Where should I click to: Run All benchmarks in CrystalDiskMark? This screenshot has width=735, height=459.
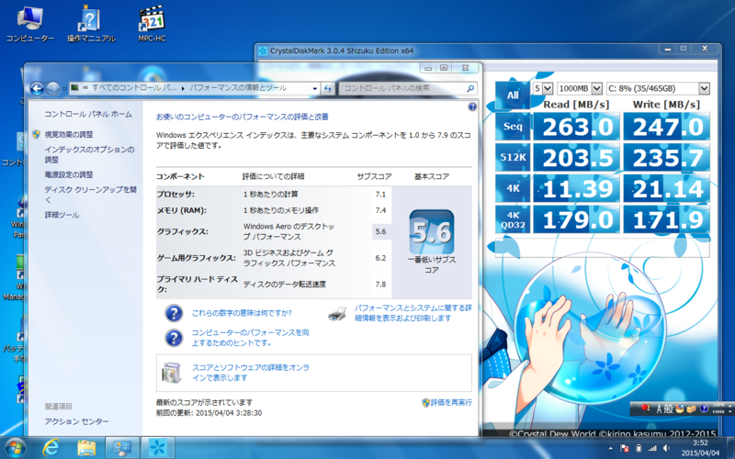click(513, 95)
